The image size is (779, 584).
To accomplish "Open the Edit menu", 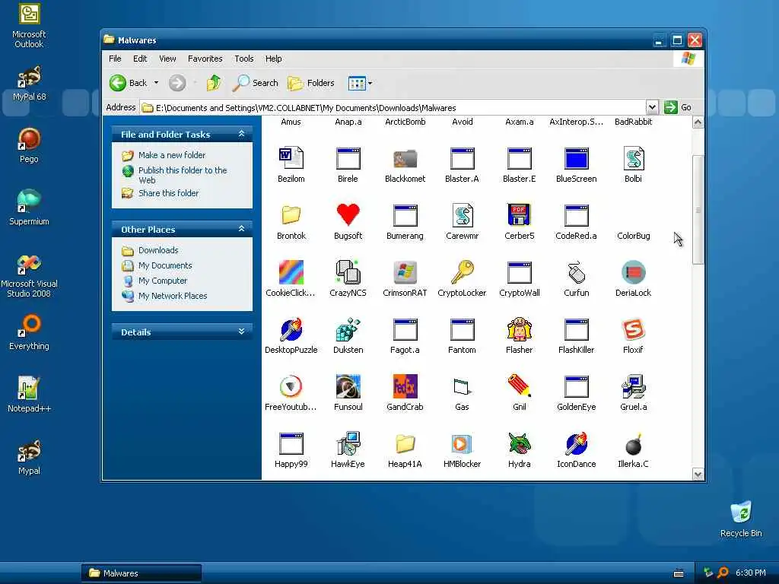I will pyautogui.click(x=140, y=59).
